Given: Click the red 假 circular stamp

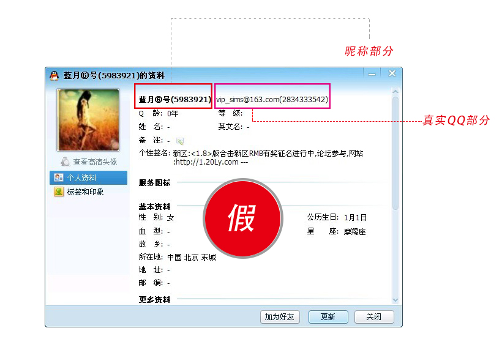Looking at the screenshot, I should click(x=242, y=218).
